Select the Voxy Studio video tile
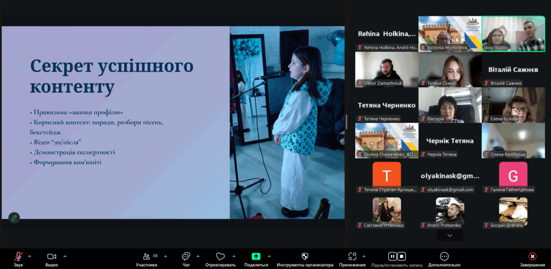551x269 pixels. tap(513, 33)
